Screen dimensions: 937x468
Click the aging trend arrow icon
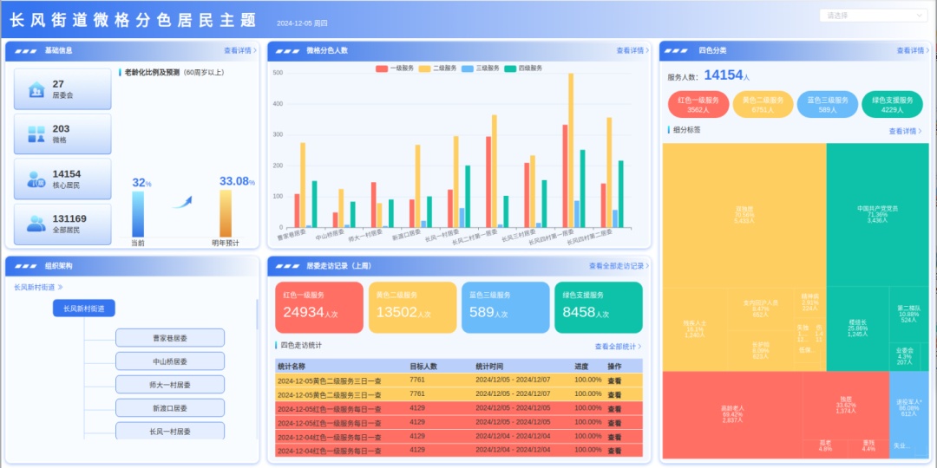click(x=183, y=202)
